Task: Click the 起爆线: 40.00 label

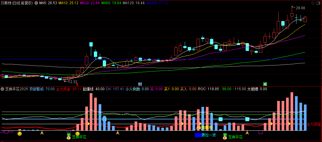Action: click(94, 89)
